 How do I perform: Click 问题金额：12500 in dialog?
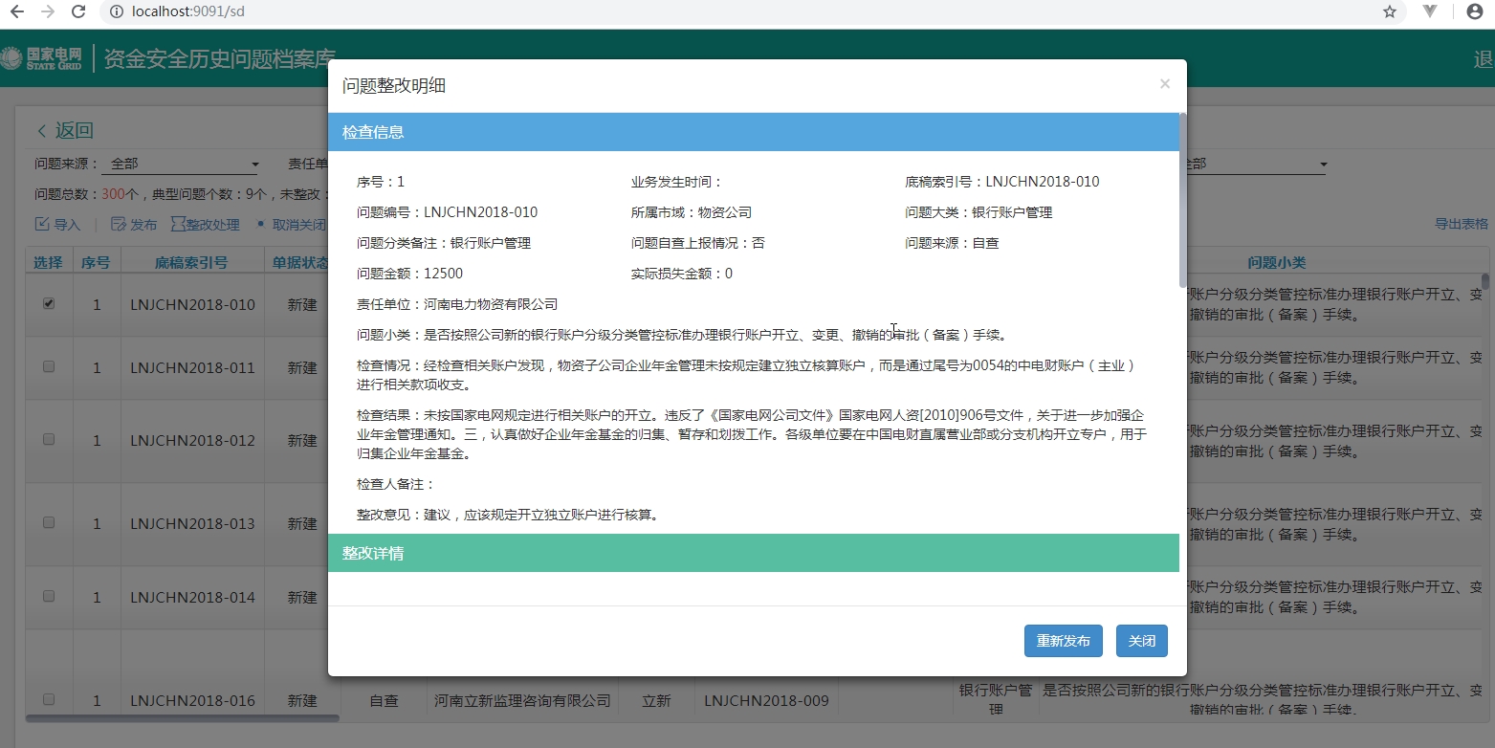409,274
